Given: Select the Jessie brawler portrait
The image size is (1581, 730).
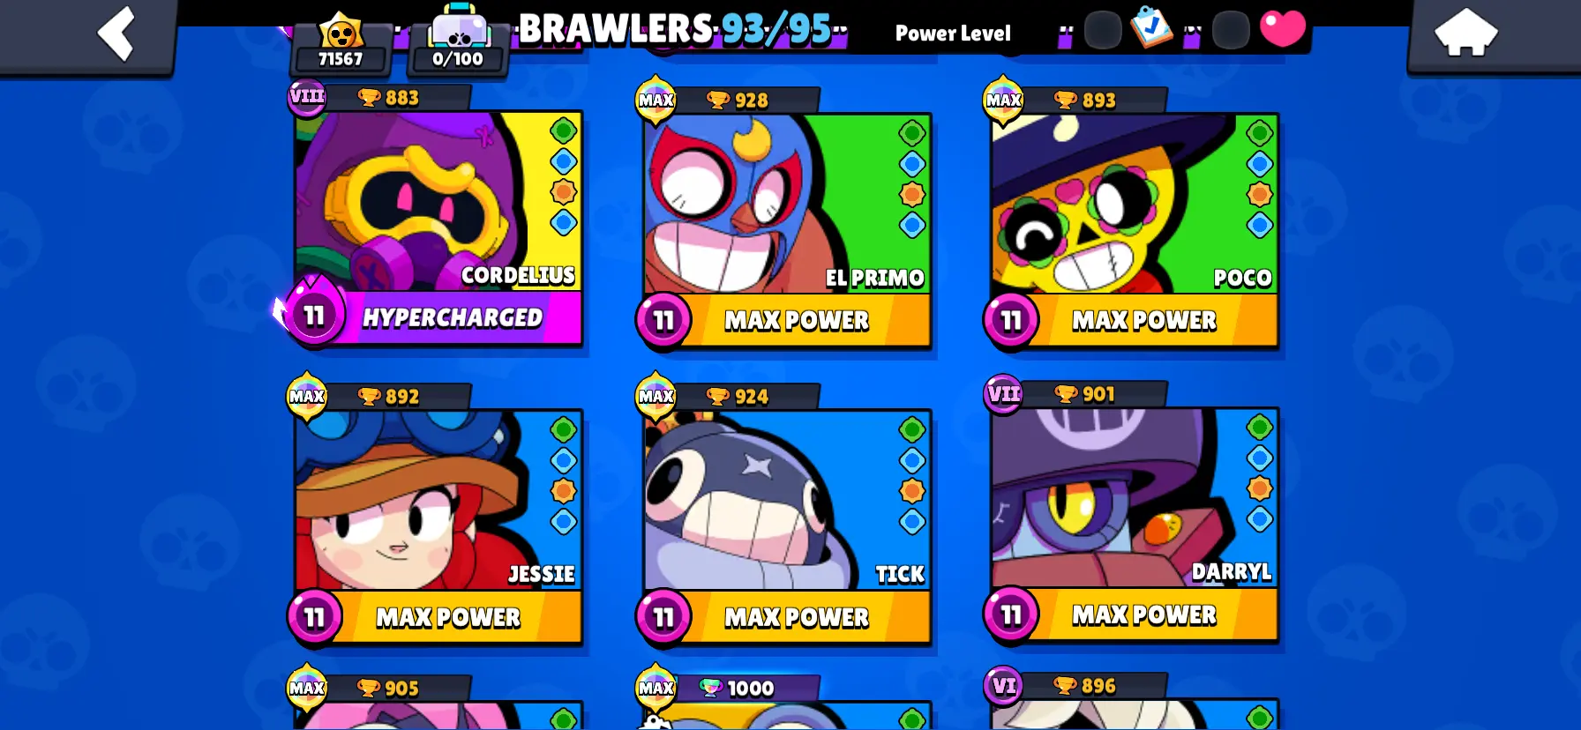Looking at the screenshot, I should [x=438, y=500].
